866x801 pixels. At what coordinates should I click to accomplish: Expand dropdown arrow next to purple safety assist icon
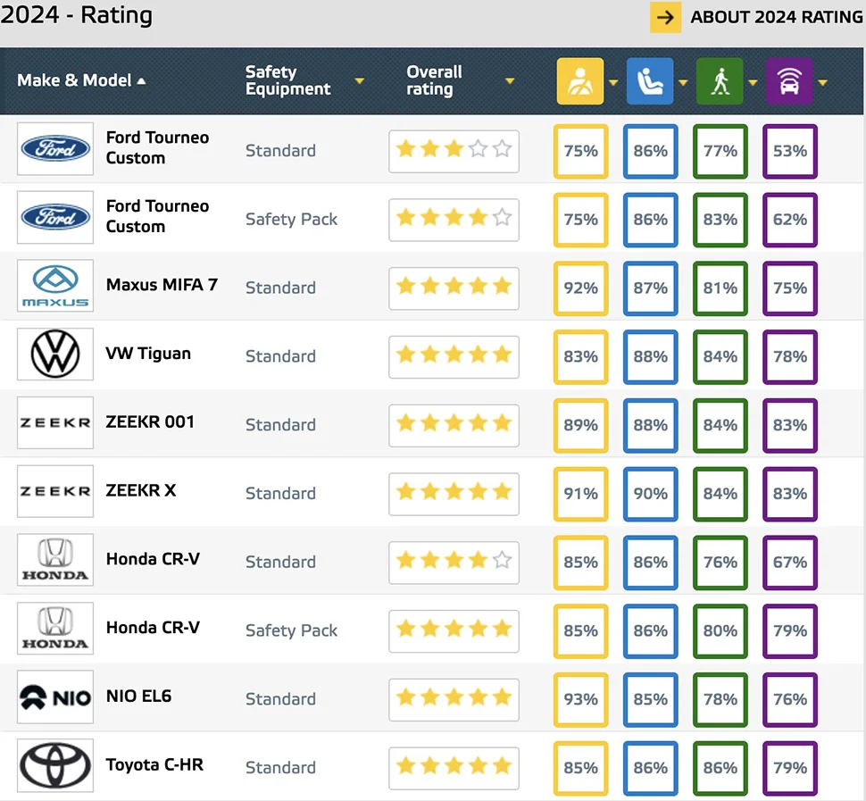[x=822, y=83]
